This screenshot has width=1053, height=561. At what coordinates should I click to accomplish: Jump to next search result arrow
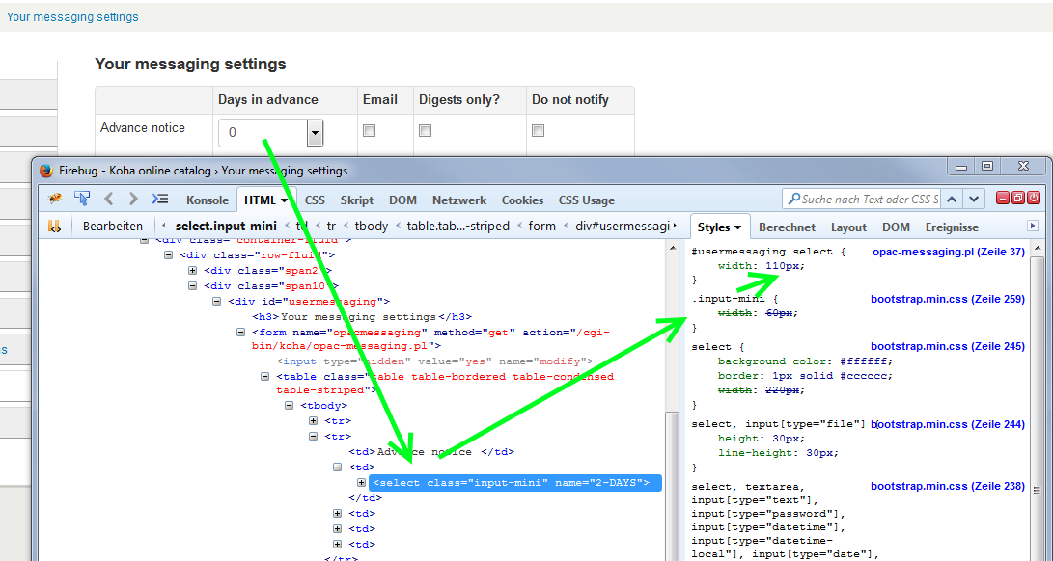[x=975, y=200]
